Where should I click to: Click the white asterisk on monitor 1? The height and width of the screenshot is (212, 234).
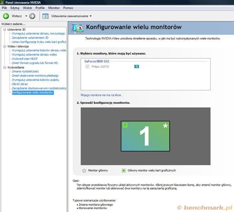pyautogui.click(x=165, y=126)
